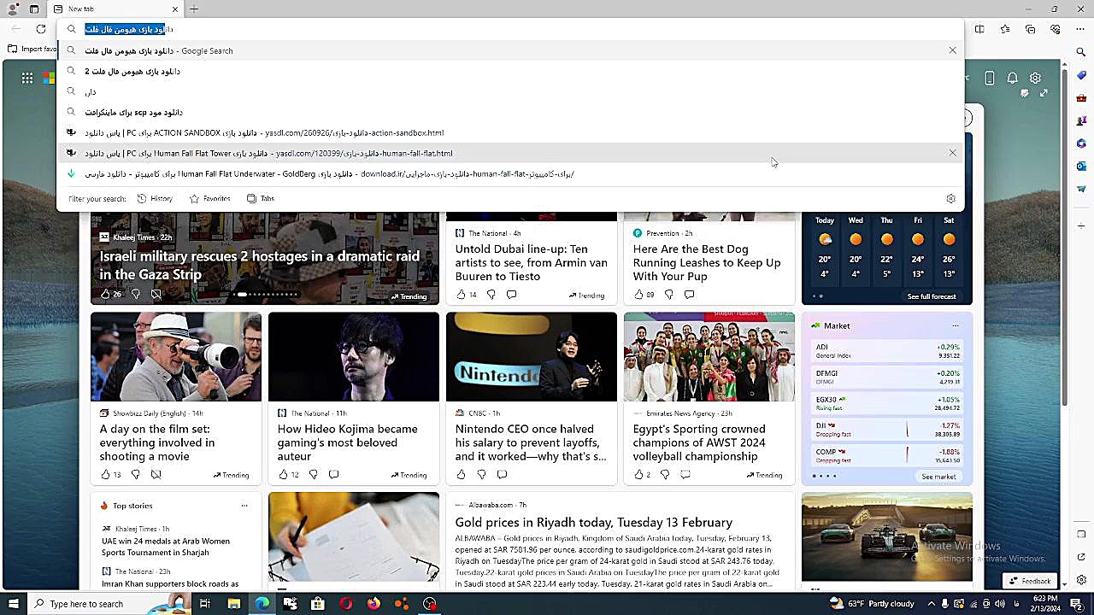Viewport: 1094px width, 615px height.
Task: Click Feedback button at bottom right
Action: point(1030,581)
